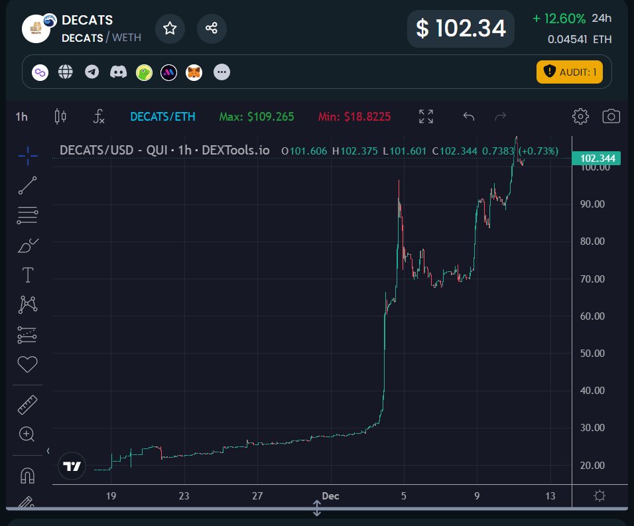Click the 0.04541 ETH price text
This screenshot has height=526, width=634.
pos(580,39)
